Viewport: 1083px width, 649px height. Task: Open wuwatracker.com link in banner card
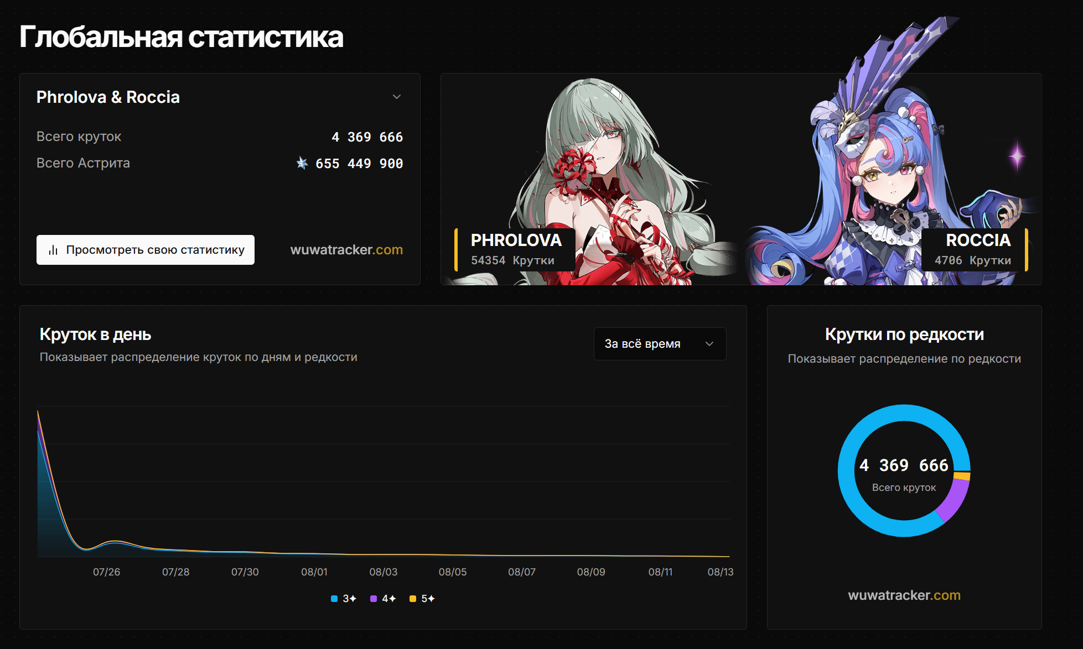pos(346,250)
